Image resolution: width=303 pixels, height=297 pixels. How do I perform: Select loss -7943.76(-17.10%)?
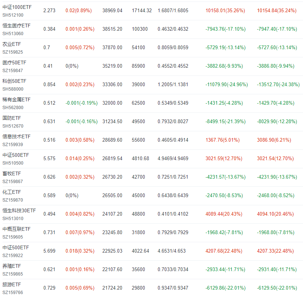click(x=225, y=29)
